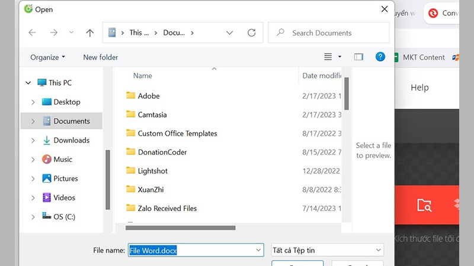Refresh the Documents folder listing
The image size is (474, 266).
point(252,33)
